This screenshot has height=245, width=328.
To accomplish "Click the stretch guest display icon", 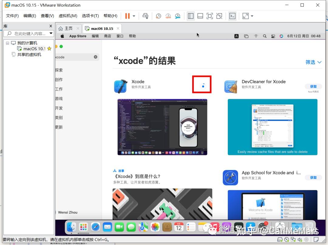I will [245, 16].
